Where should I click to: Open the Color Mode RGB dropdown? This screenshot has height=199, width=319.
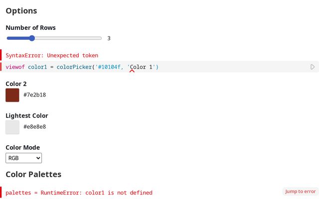tap(23, 158)
